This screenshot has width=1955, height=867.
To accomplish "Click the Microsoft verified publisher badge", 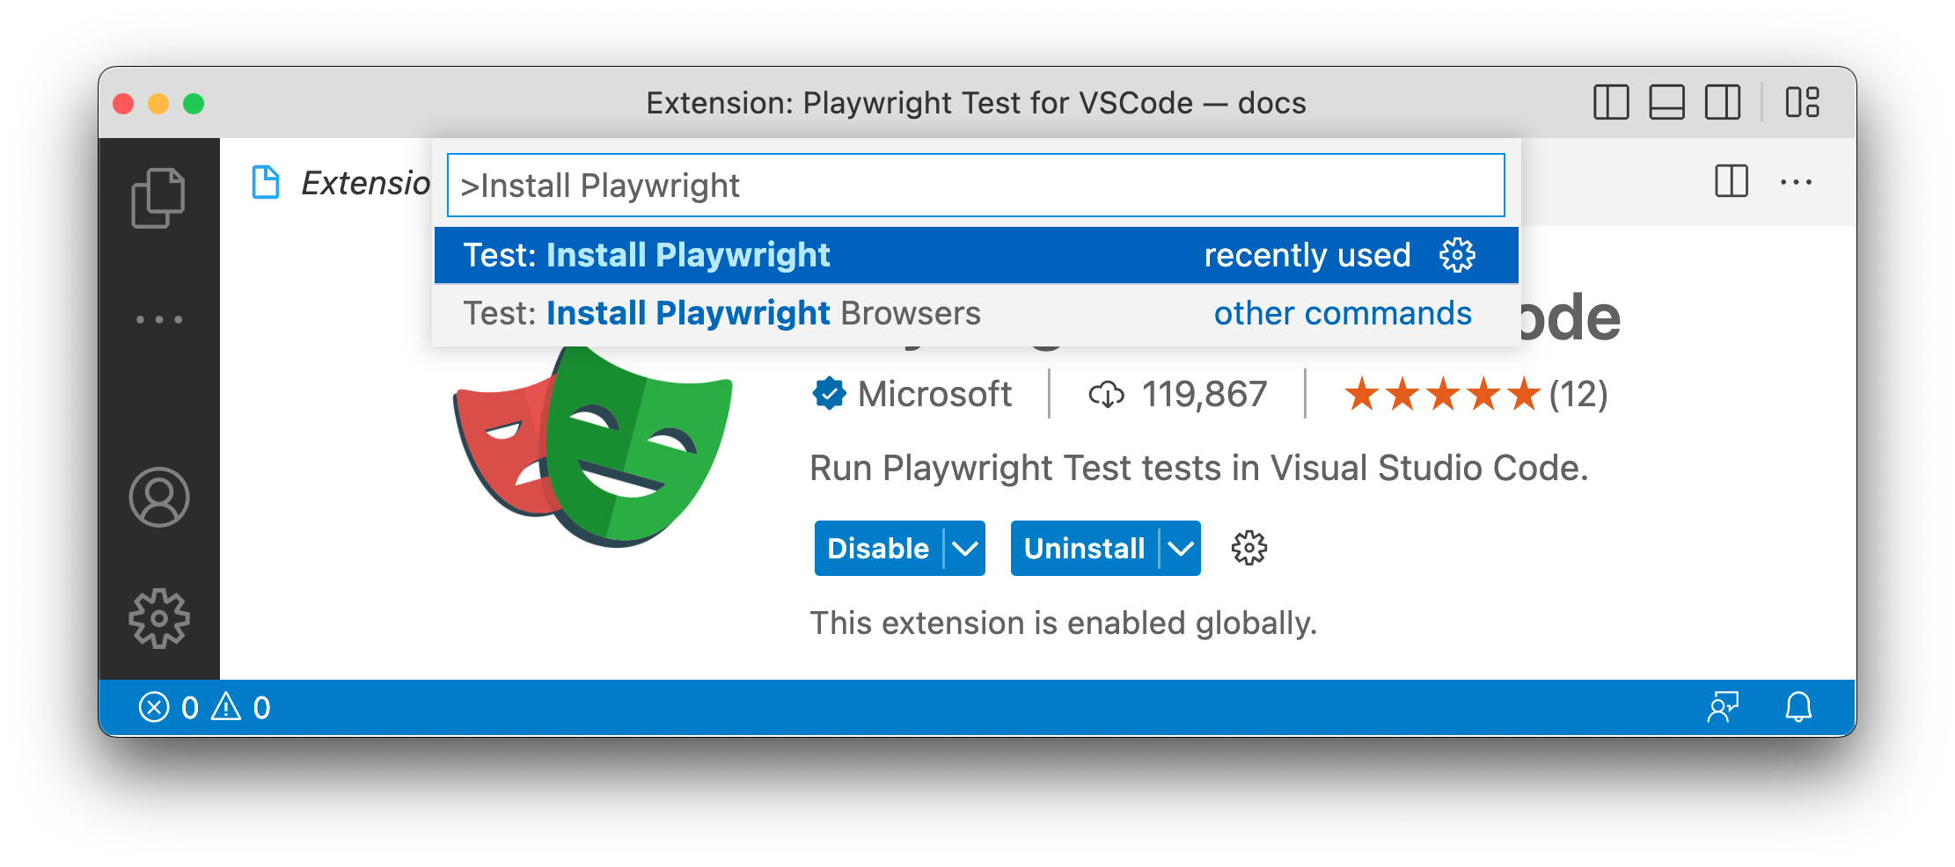I will (828, 394).
